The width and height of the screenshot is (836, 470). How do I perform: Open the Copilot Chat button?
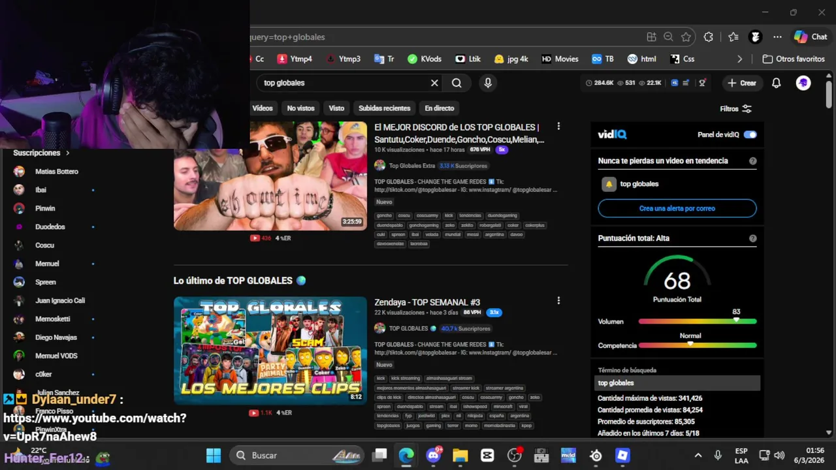coord(811,37)
